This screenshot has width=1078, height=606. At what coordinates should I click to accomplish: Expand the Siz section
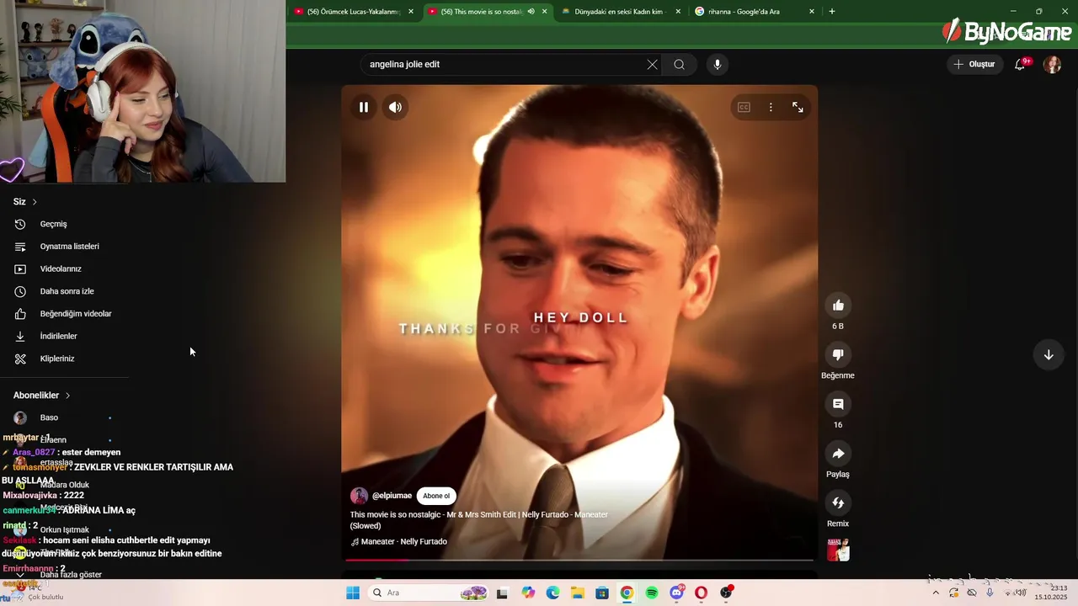[x=25, y=202]
